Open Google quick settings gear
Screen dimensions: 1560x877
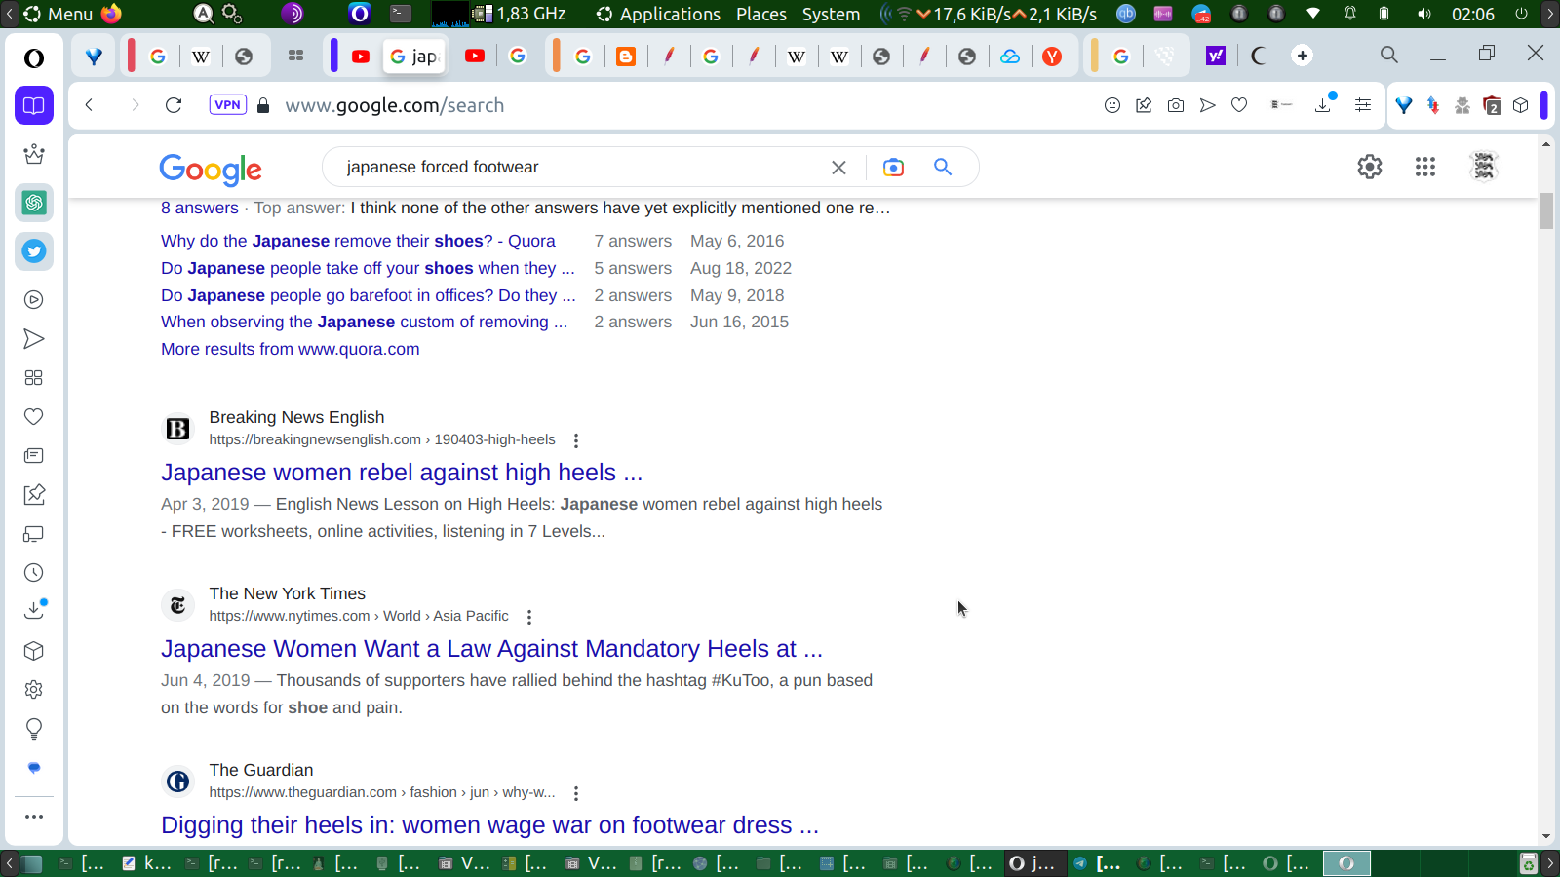click(x=1370, y=167)
